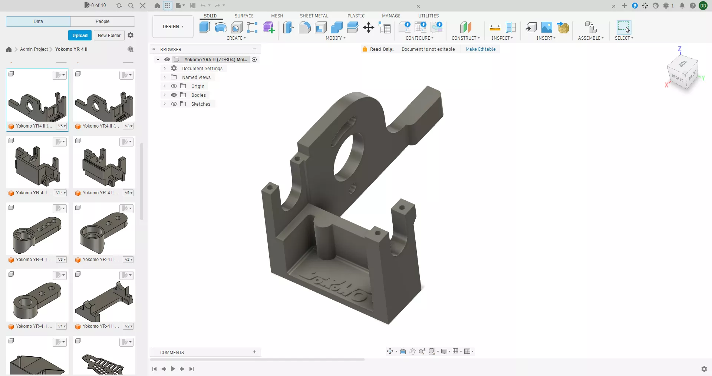The height and width of the screenshot is (376, 712).
Task: Select the Shell tool icon
Action: click(x=320, y=27)
